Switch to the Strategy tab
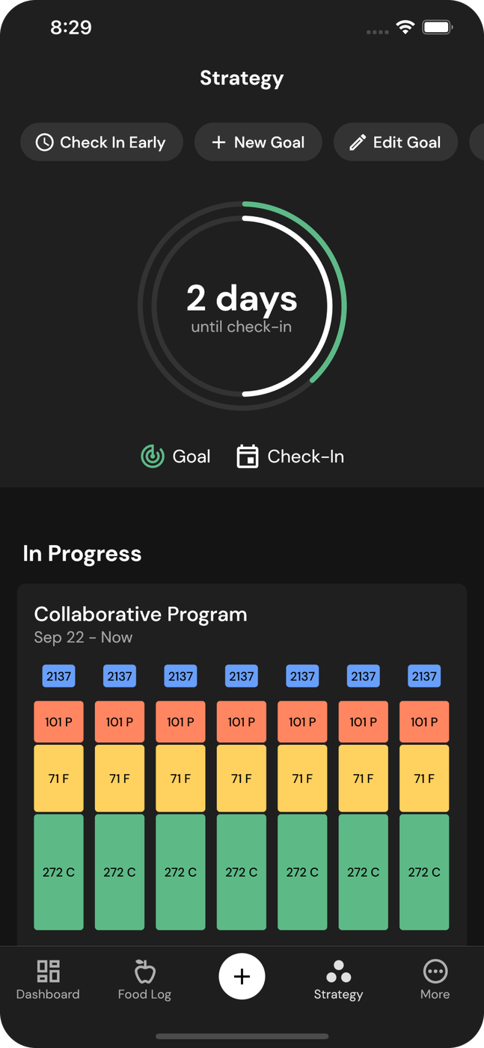 pos(338,979)
